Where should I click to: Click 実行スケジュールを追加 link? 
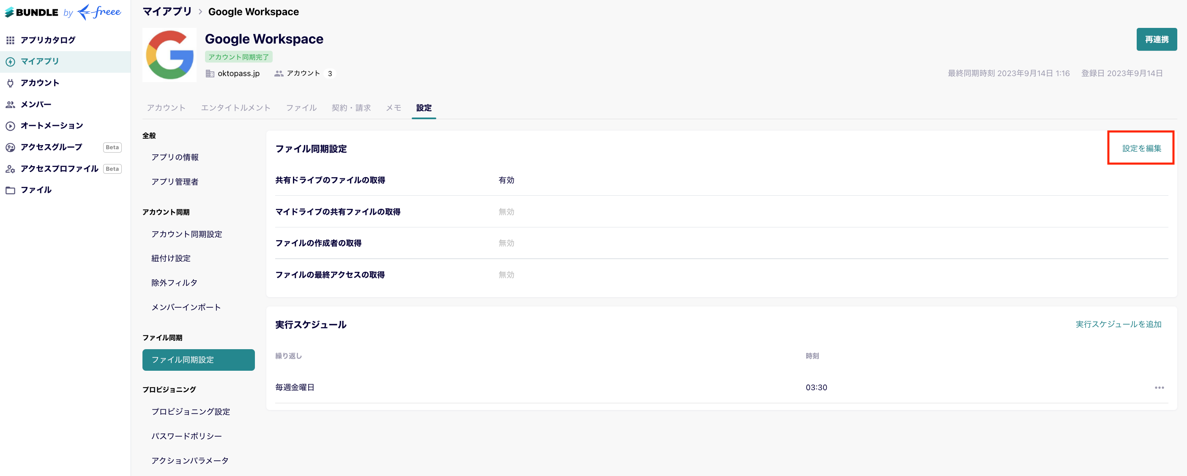(1119, 324)
